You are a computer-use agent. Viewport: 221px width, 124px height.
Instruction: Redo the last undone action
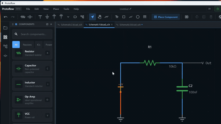pos(13,17)
